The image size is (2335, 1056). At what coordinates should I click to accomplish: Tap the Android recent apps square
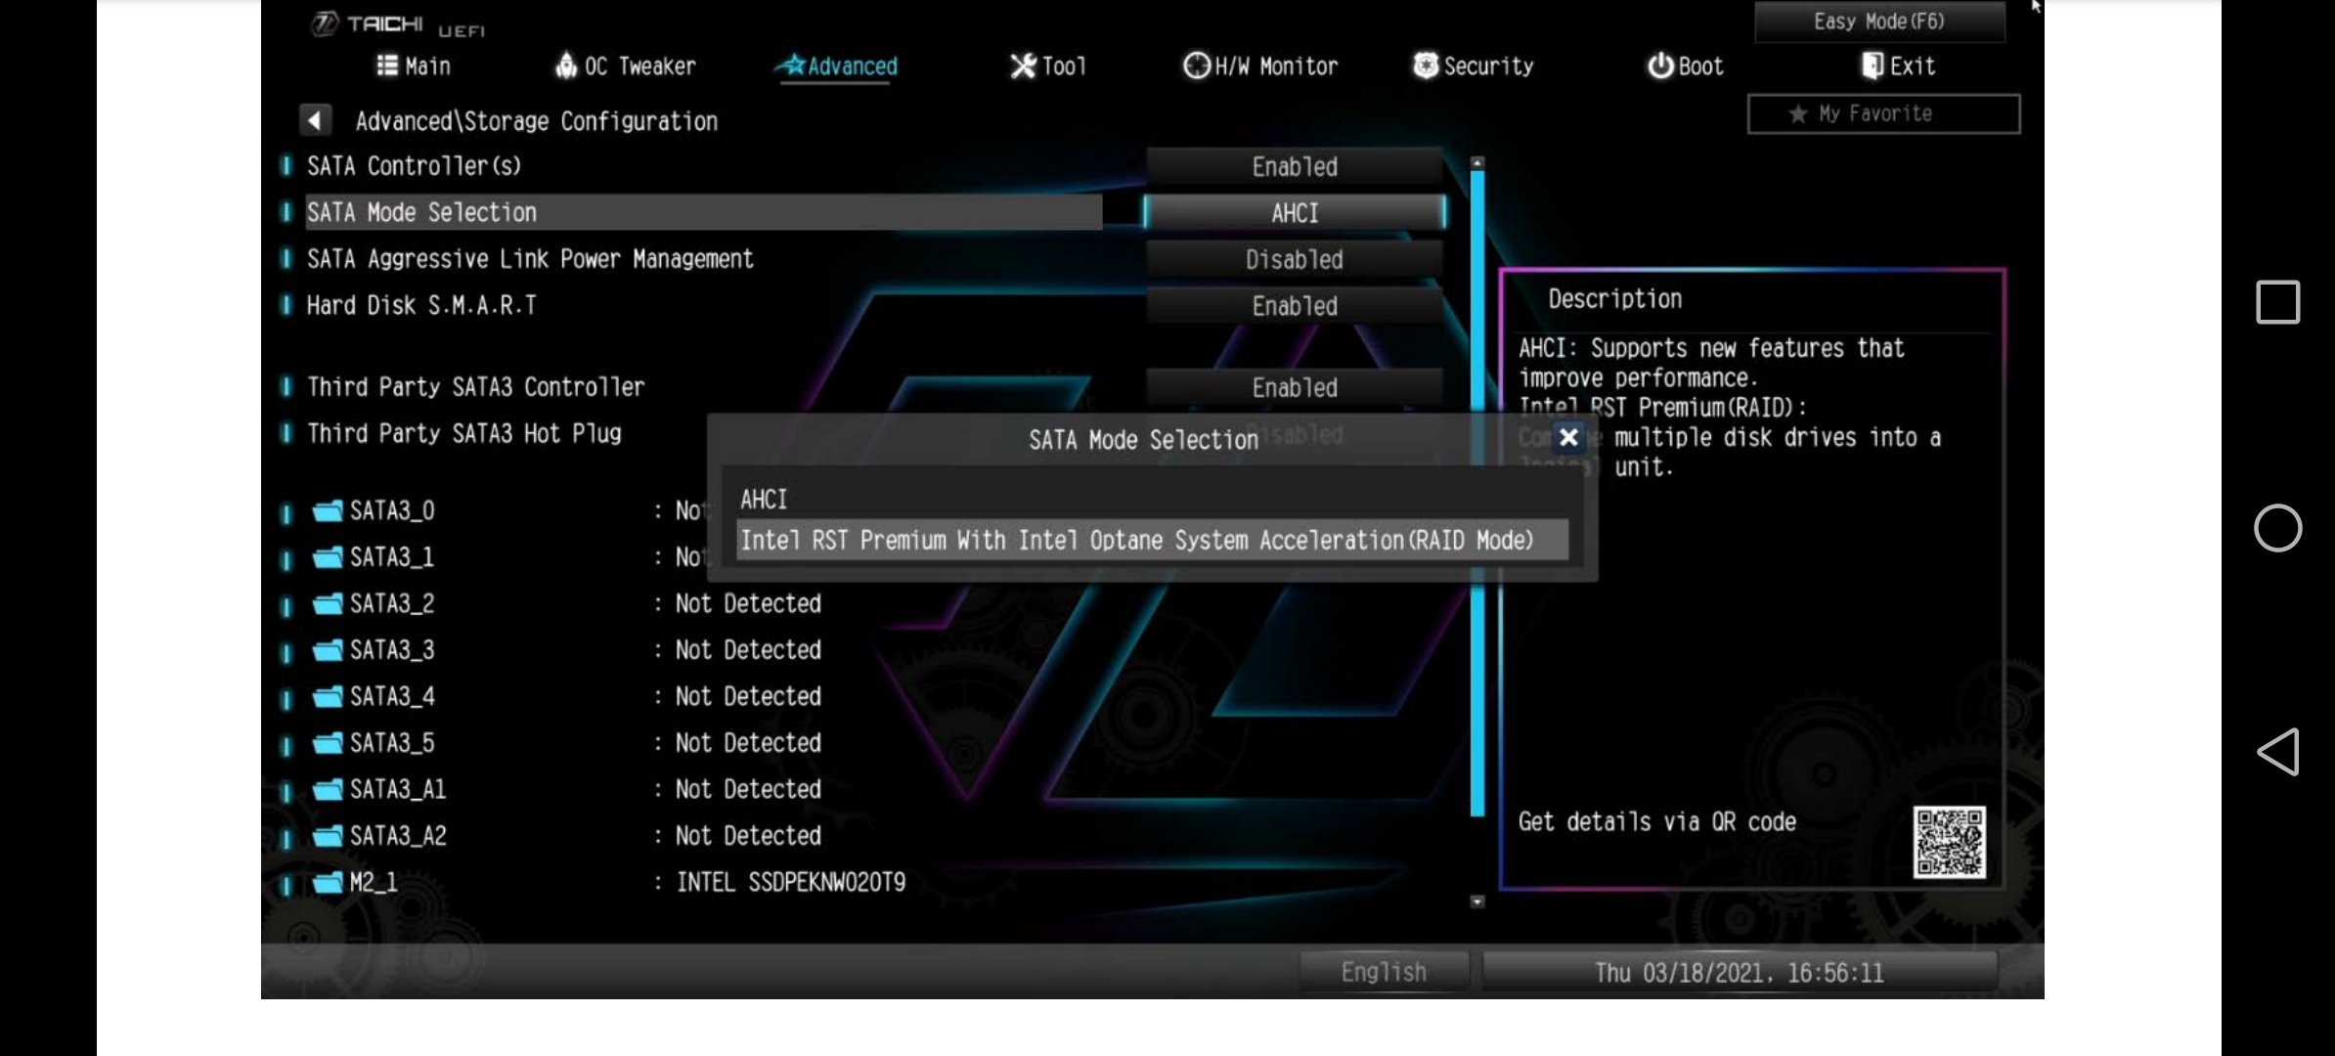pos(2277,302)
